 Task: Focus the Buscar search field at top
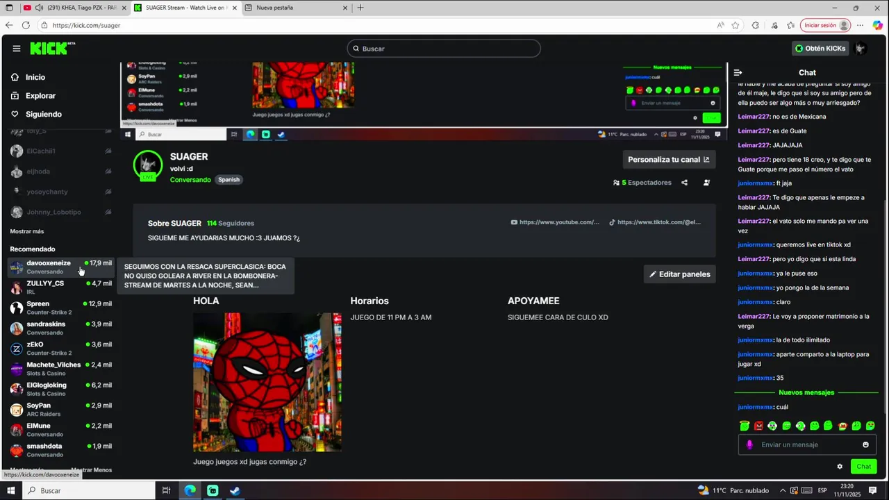[x=444, y=49]
